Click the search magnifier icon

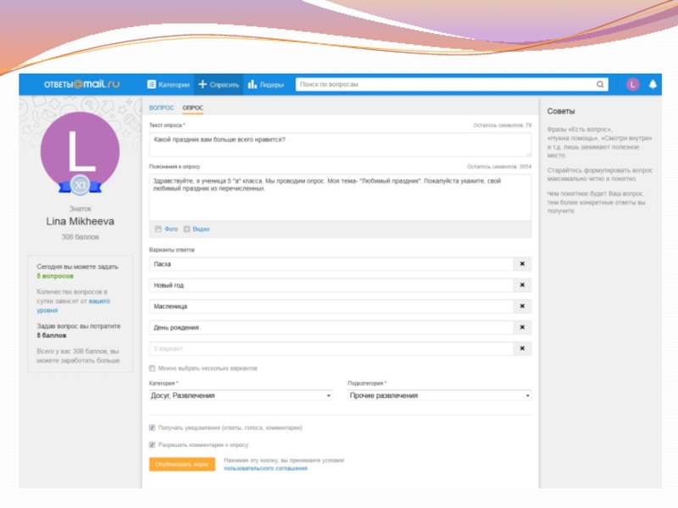pyautogui.click(x=600, y=85)
